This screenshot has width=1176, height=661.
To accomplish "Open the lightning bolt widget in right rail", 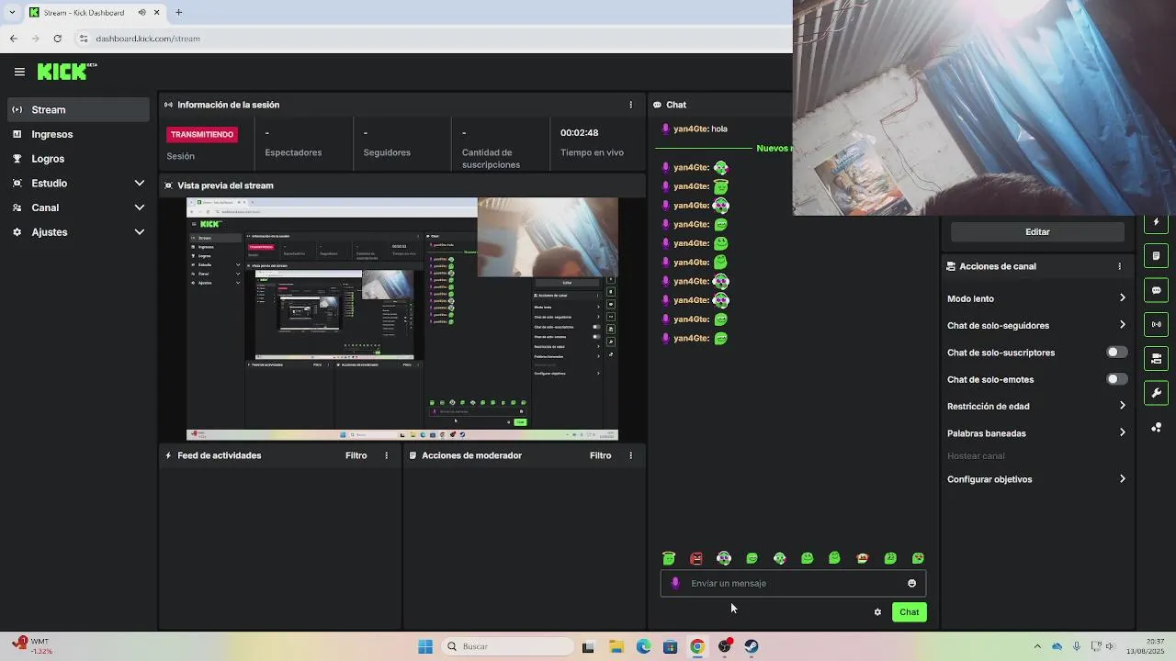I will 1157,222.
